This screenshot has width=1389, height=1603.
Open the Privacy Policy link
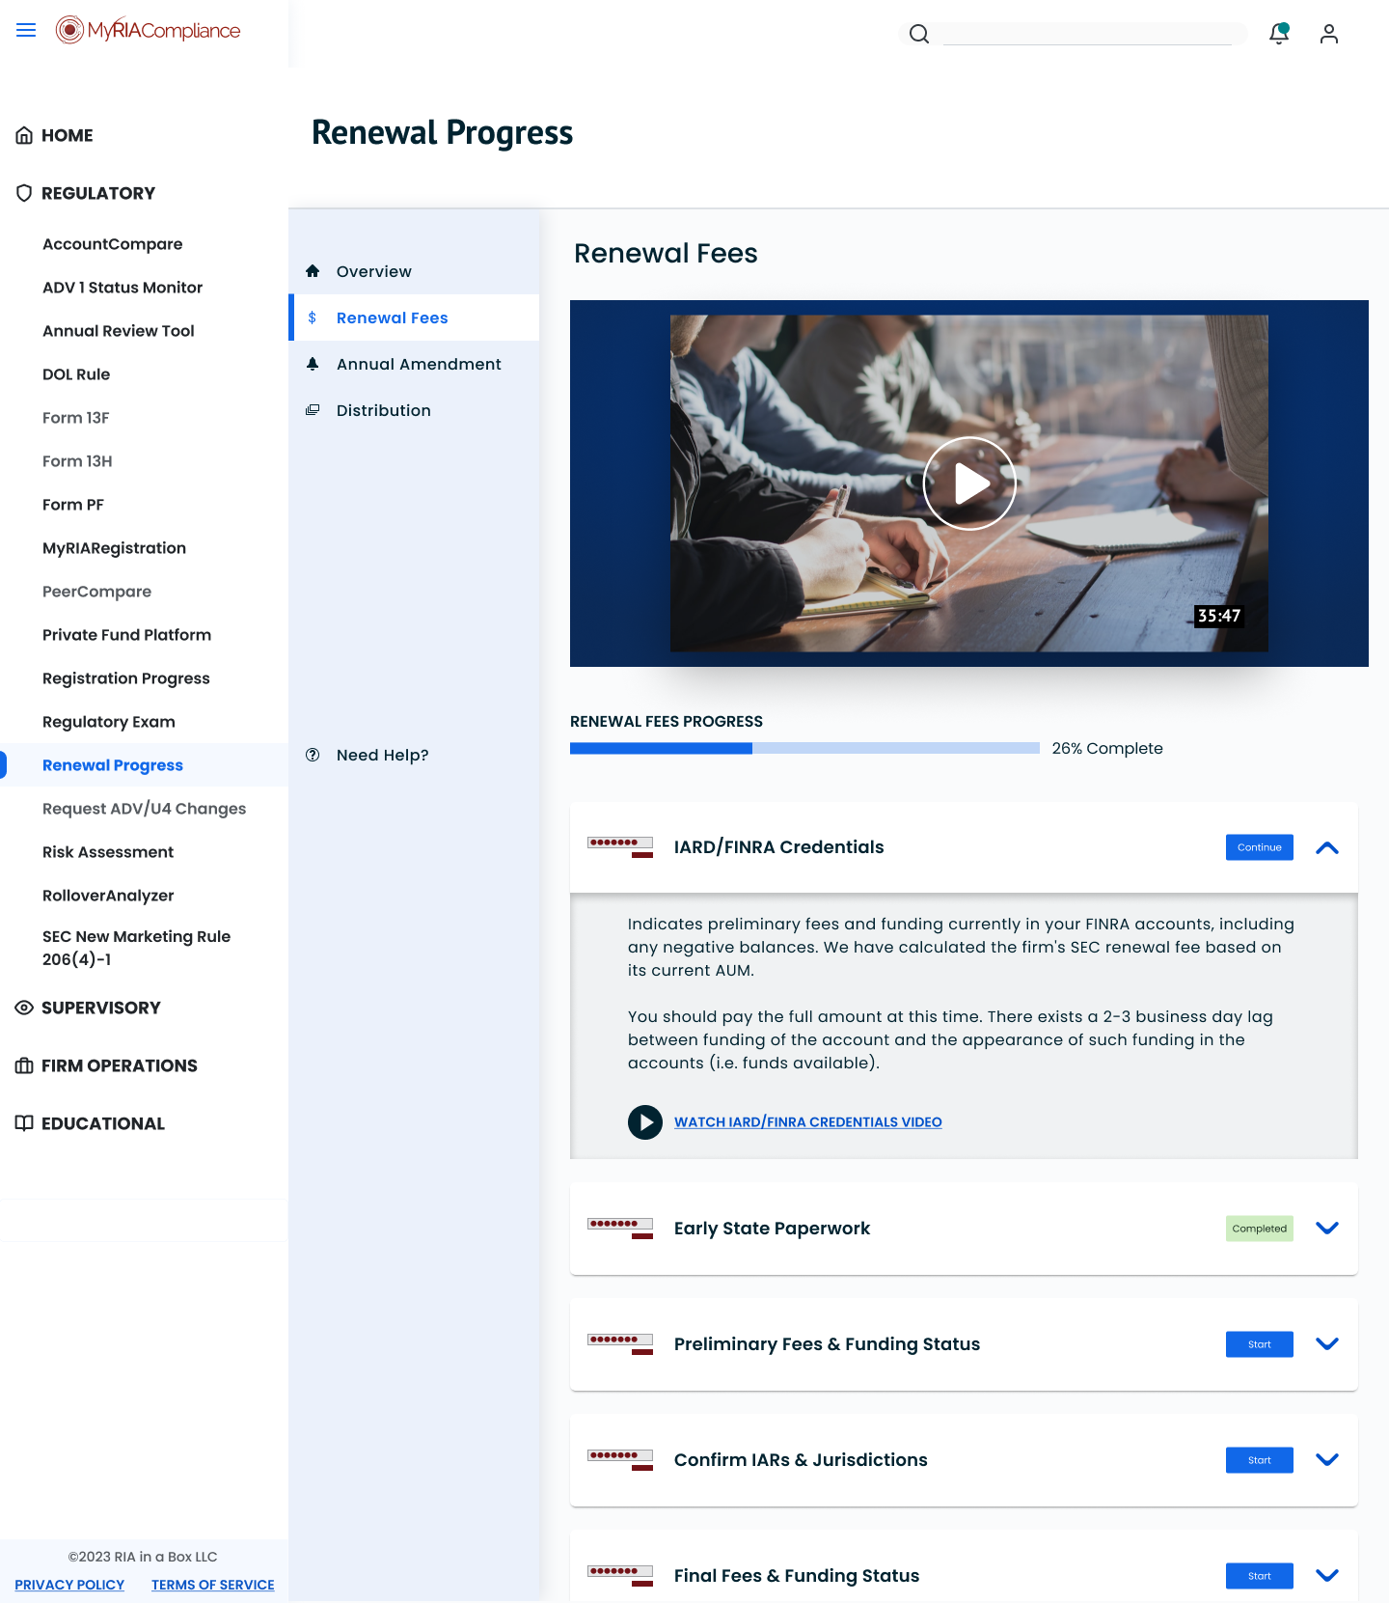pos(69,1585)
